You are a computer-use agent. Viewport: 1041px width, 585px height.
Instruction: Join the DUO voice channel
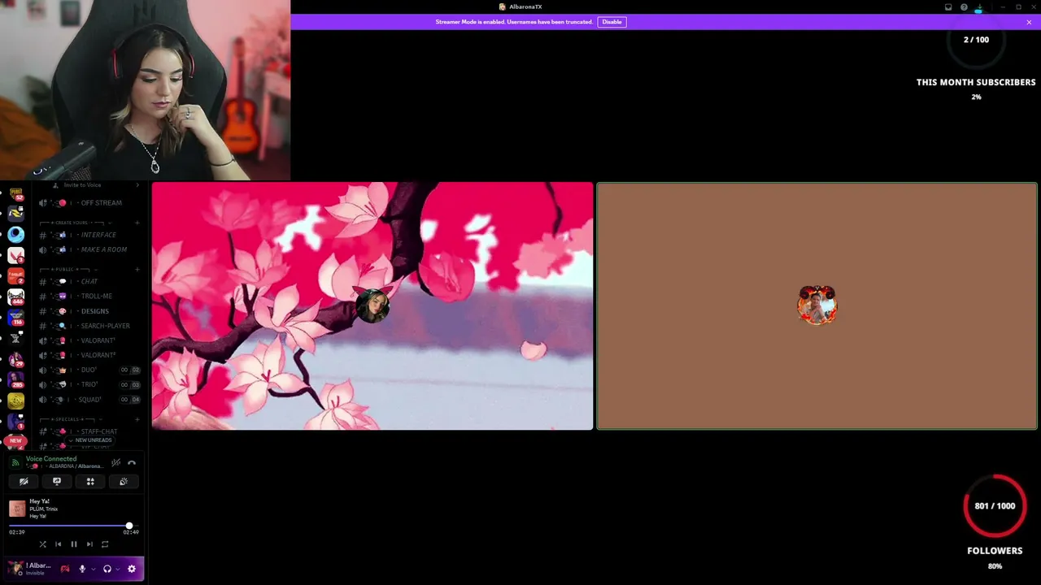90,370
